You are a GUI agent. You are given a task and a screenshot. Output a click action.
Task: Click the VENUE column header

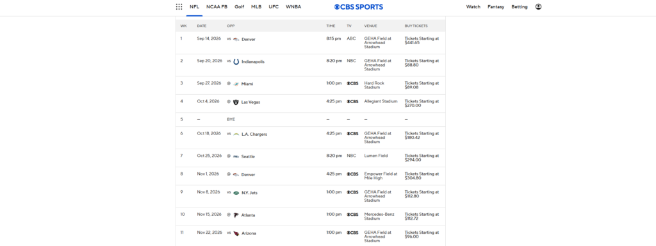click(371, 26)
